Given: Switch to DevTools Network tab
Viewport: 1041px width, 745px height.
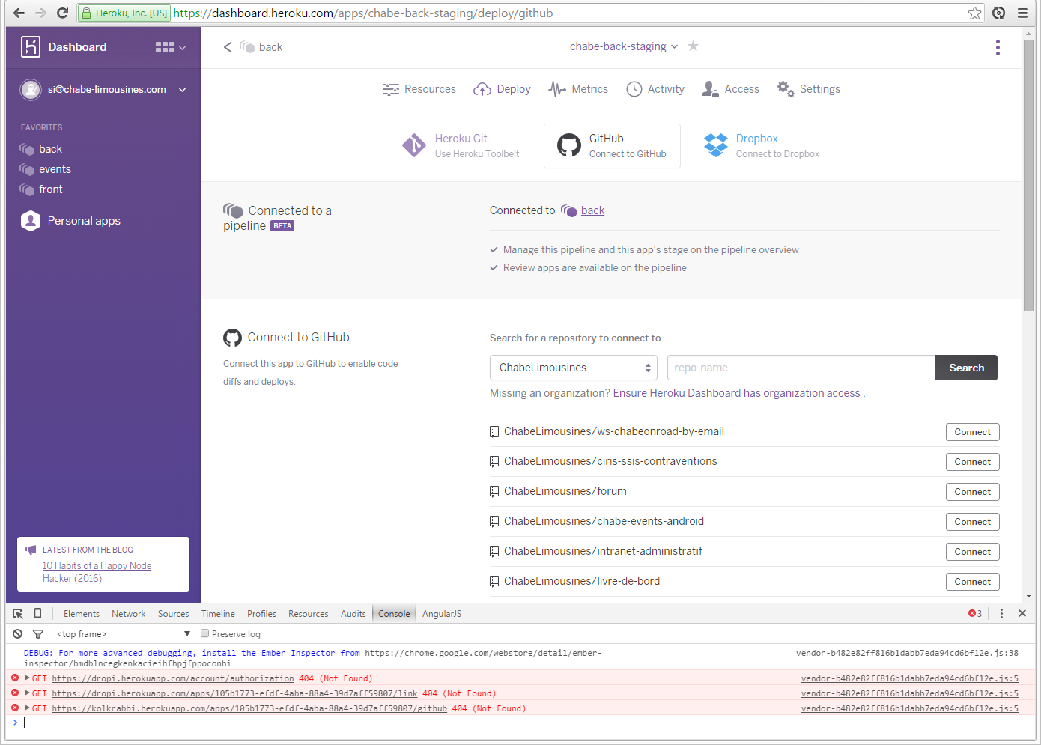Looking at the screenshot, I should pyautogui.click(x=129, y=614).
